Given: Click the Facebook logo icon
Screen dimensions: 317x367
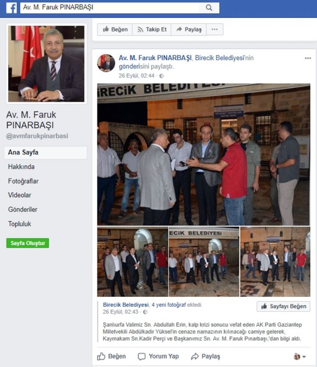Looking at the screenshot, I should pos(11,8).
